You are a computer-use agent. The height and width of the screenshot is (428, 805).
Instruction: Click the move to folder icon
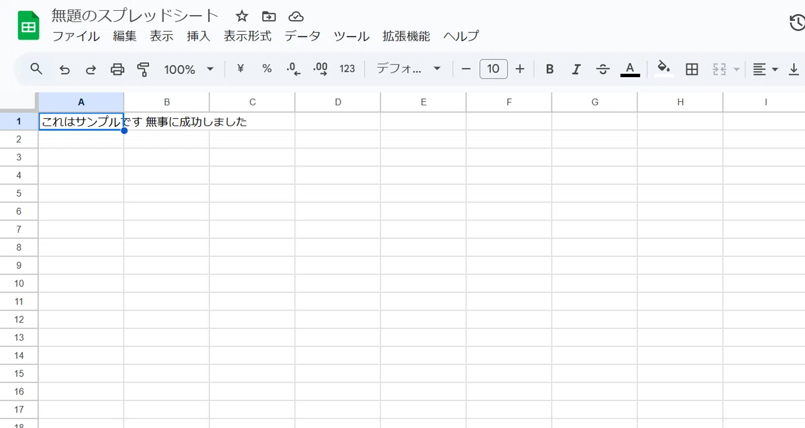(x=269, y=16)
